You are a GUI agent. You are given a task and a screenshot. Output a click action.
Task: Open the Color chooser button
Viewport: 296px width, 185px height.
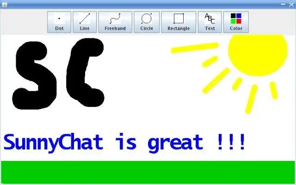click(236, 22)
